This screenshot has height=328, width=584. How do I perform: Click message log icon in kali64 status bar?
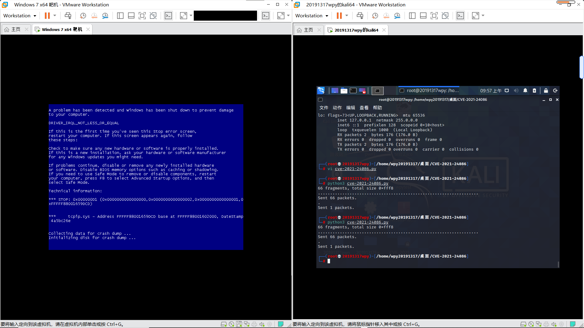[x=572, y=324]
